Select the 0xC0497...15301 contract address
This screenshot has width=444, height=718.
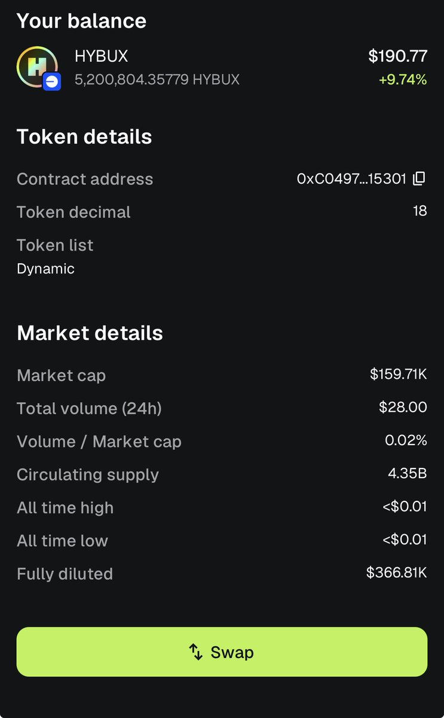(351, 178)
